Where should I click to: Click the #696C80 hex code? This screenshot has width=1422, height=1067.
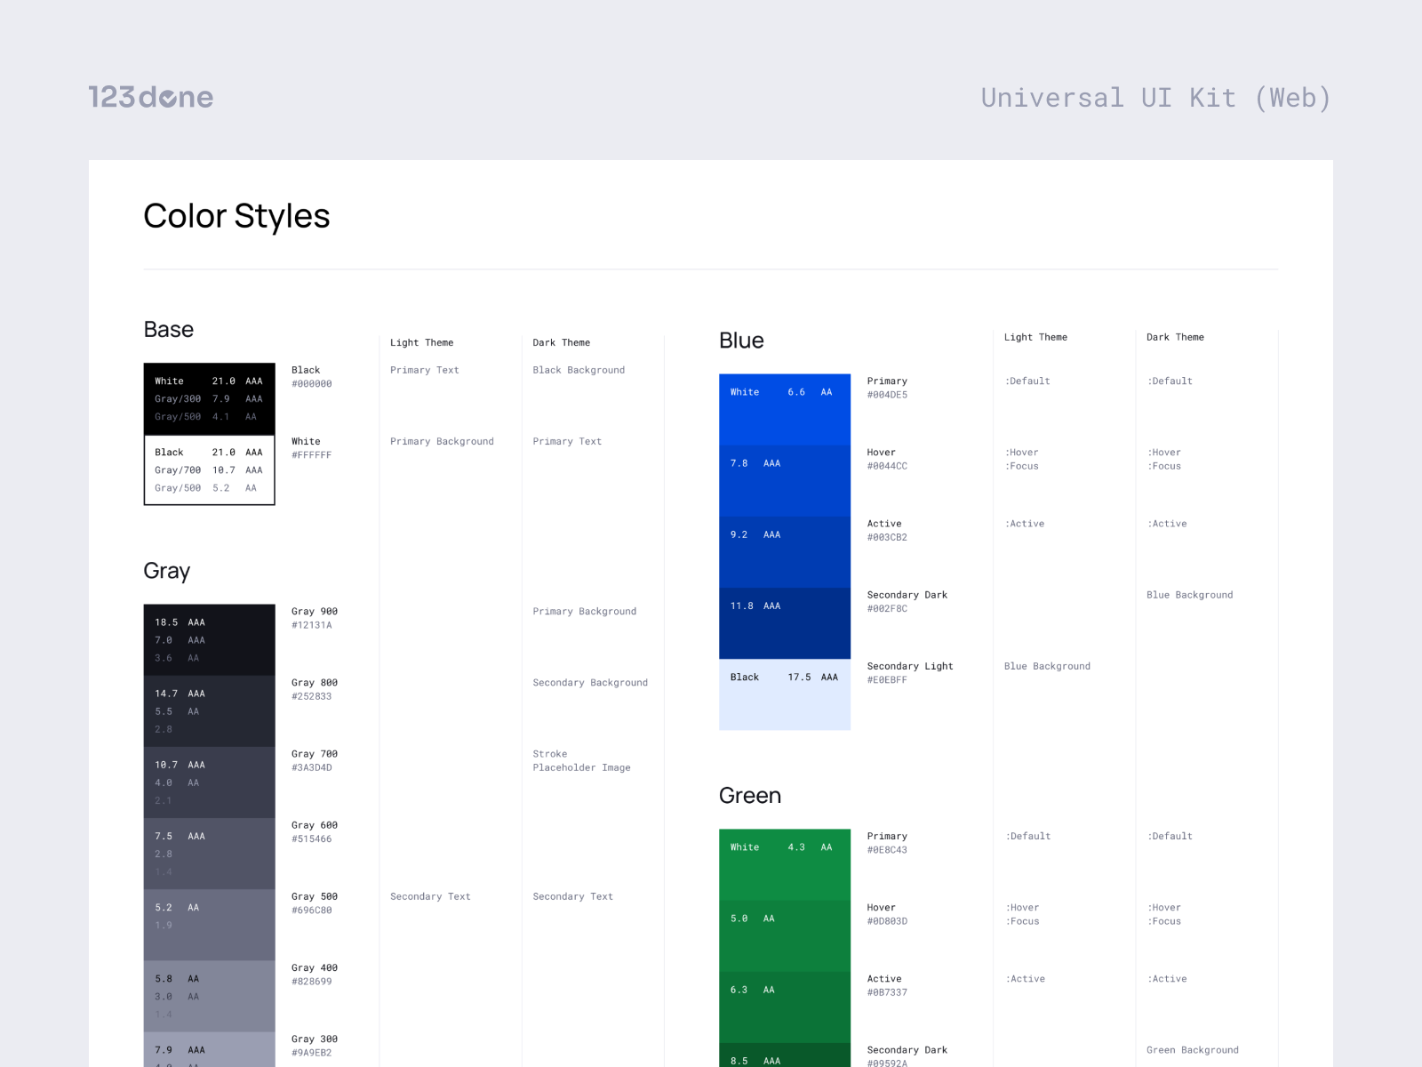point(312,911)
